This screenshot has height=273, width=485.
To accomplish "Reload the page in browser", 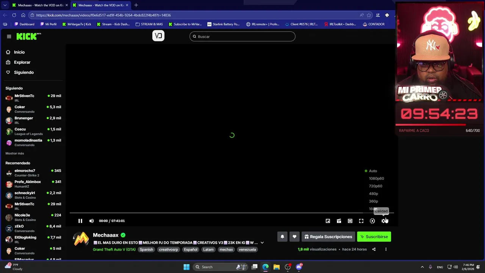I will pos(14,15).
